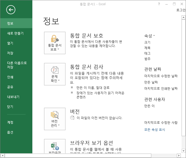The image size is (186, 158).
Task: Click the 태그 property field
Action: tap(147, 53)
